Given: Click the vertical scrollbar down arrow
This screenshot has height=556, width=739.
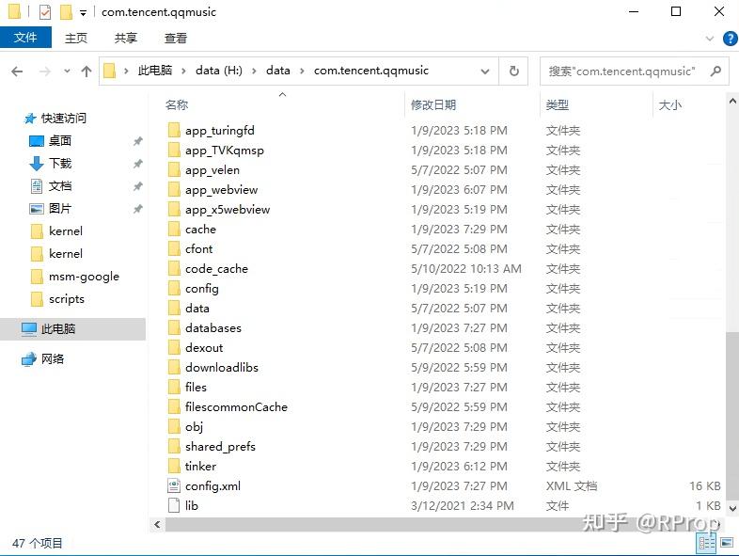Looking at the screenshot, I should point(732,508).
